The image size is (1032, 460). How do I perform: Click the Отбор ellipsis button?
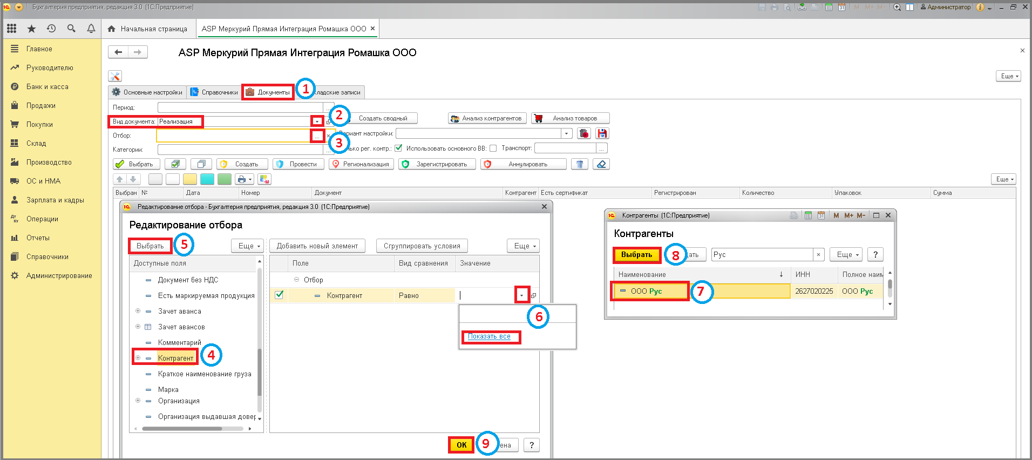pyautogui.click(x=317, y=136)
